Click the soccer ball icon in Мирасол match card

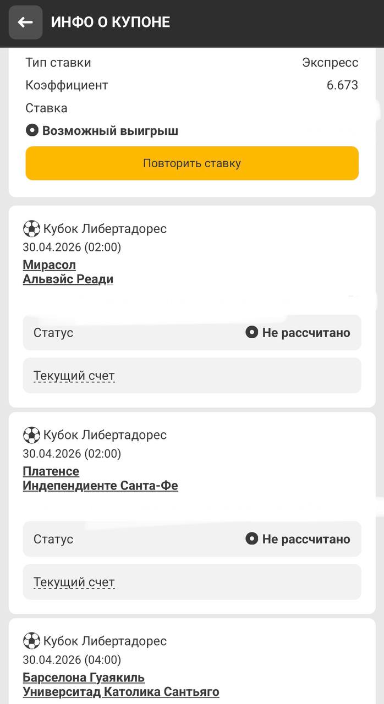point(31,229)
